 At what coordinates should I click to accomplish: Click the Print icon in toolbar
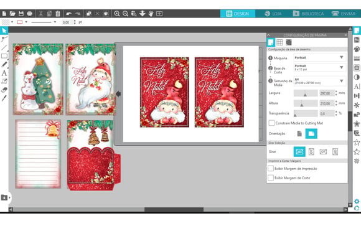[29, 14]
